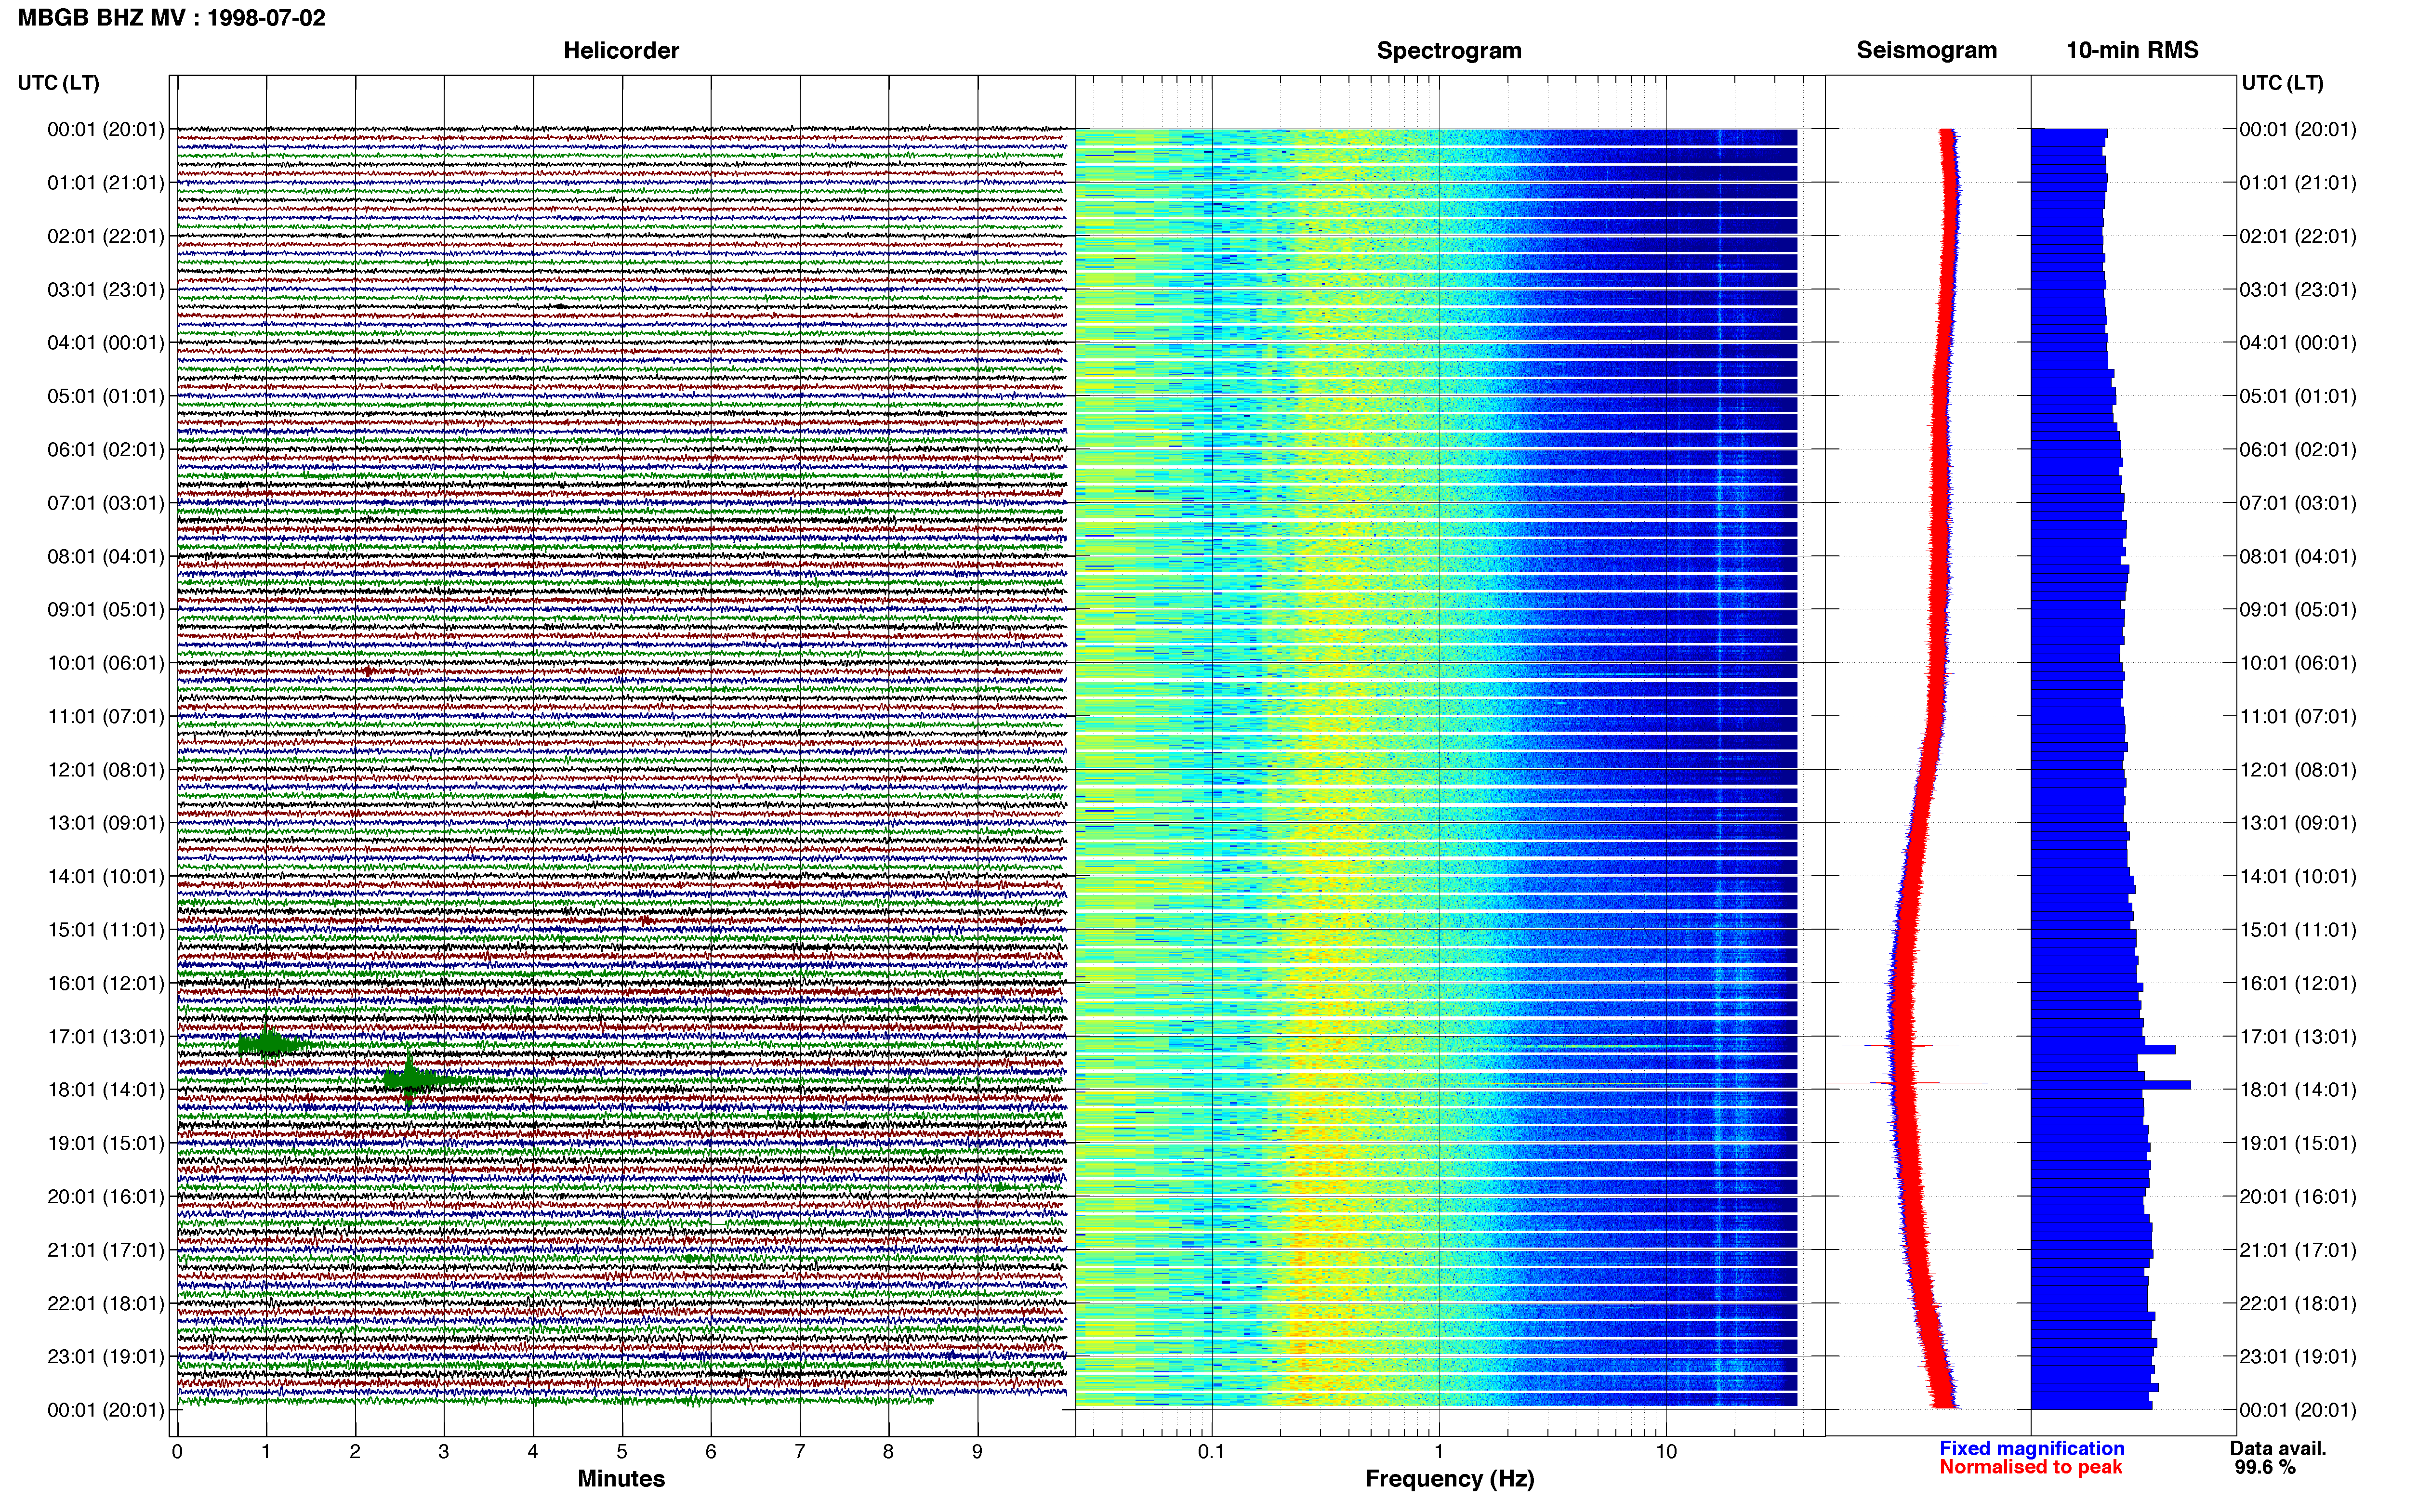Image resolution: width=2418 pixels, height=1512 pixels.
Task: Click left time label 02:01 (22:01)
Action: pos(105,236)
